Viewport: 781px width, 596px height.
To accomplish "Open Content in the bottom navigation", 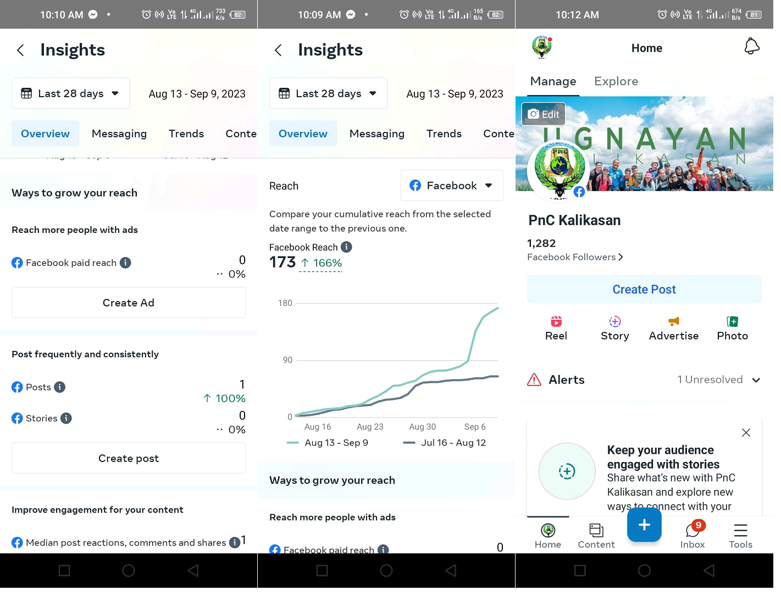I will coord(596,536).
